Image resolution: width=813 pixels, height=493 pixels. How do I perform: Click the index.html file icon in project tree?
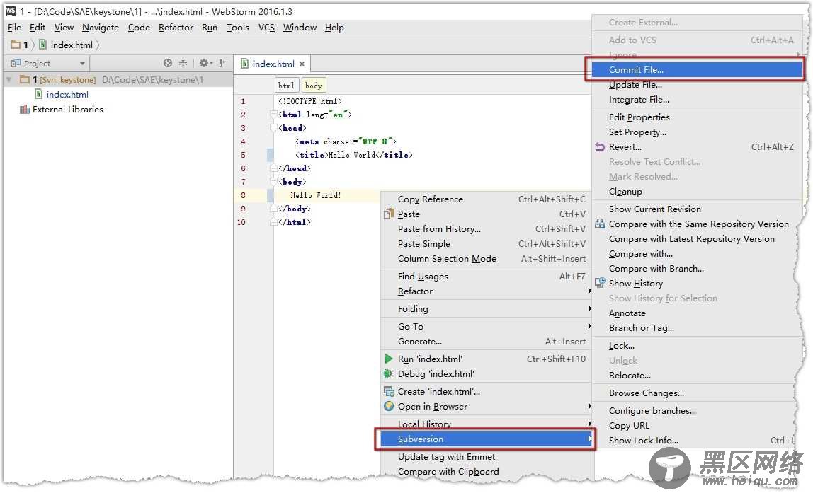(x=38, y=94)
